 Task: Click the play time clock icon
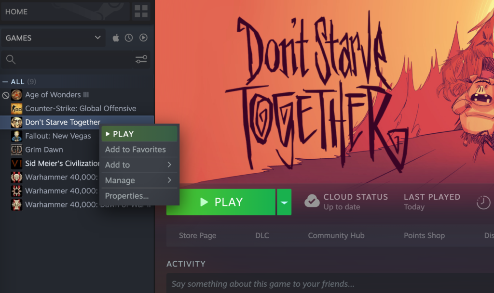click(483, 202)
